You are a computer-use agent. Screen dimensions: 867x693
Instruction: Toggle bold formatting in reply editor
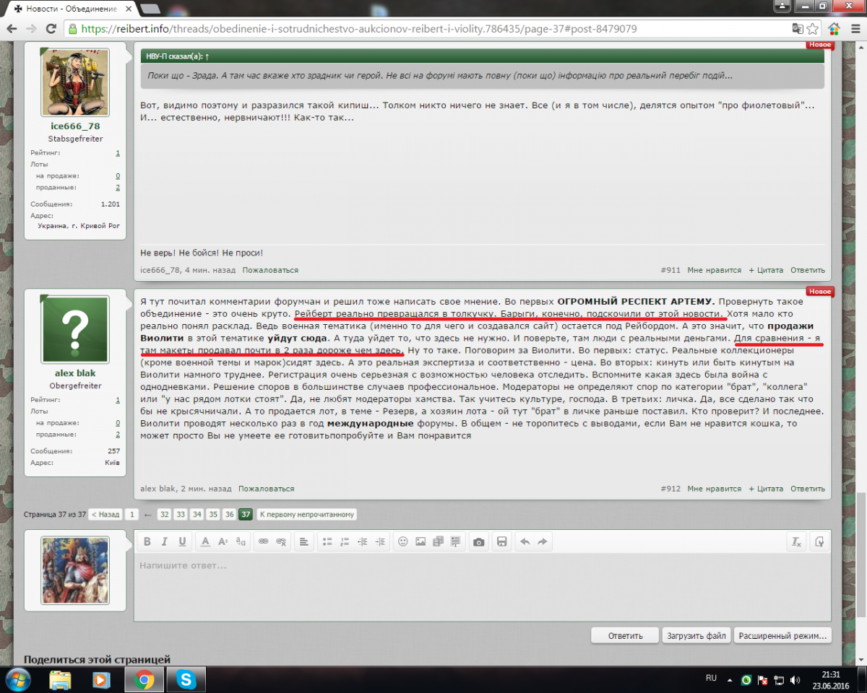coord(147,541)
